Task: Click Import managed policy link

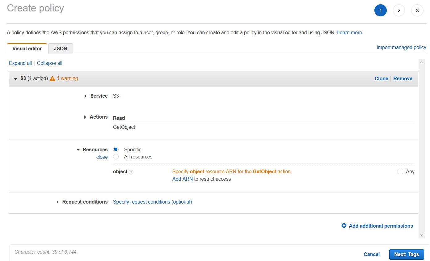Action: pos(401,47)
